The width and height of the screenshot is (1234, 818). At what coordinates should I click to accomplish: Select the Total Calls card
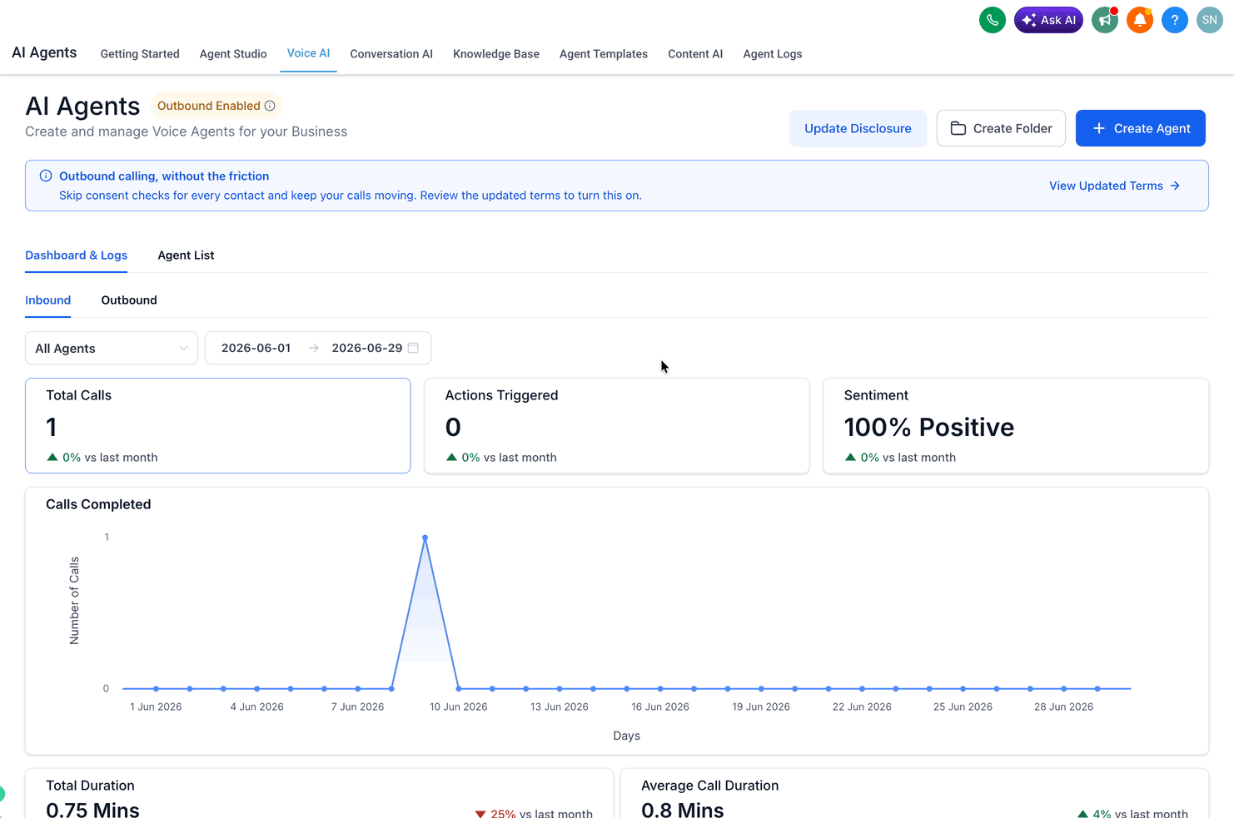218,426
